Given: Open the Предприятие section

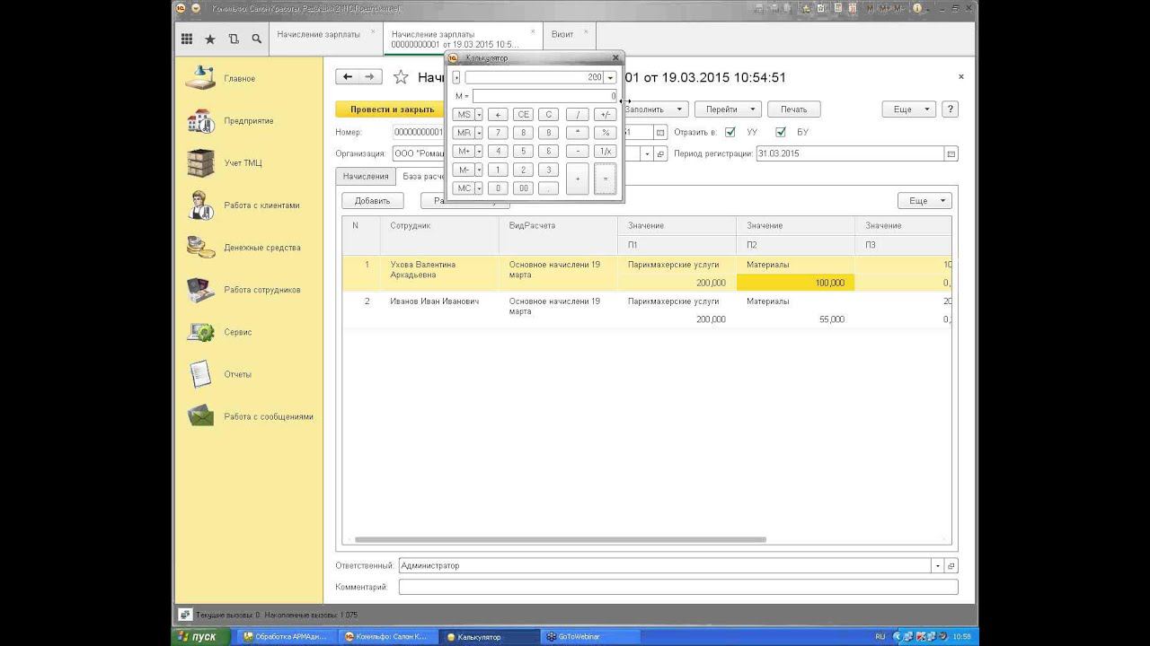Looking at the screenshot, I should [248, 121].
